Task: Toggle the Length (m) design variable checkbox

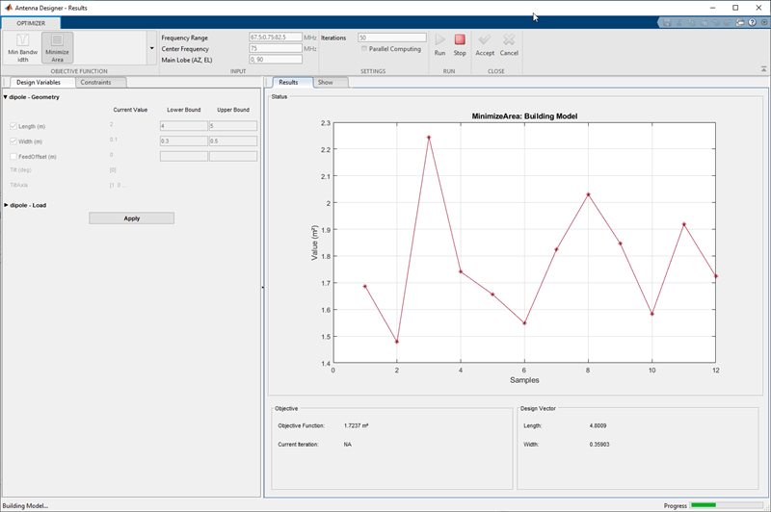Action: 13,126
